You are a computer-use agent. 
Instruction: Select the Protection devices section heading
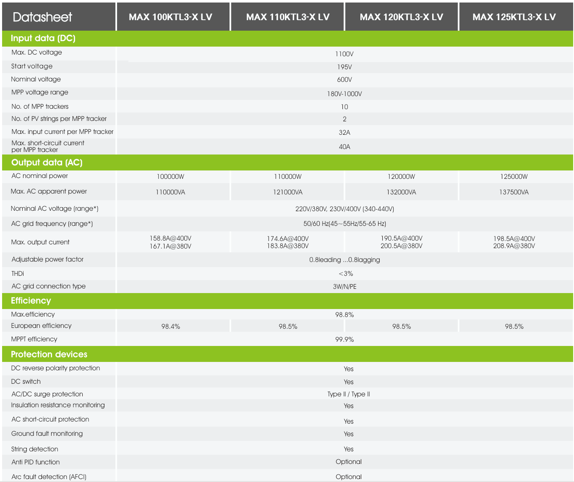(x=49, y=354)
